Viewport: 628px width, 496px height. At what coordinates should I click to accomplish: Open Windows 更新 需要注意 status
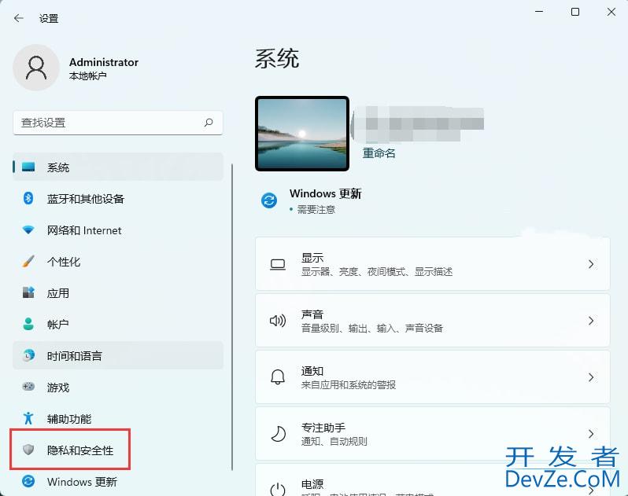(311, 200)
